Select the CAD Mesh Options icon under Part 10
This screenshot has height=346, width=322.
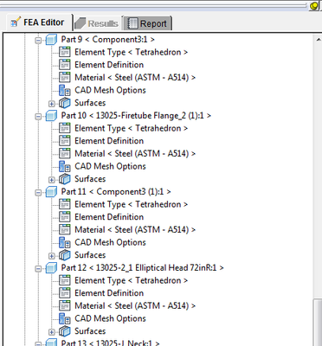coord(65,166)
